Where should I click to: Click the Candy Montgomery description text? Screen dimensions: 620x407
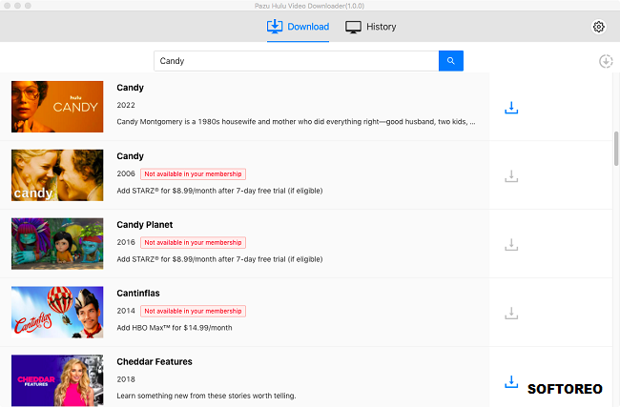(296, 122)
